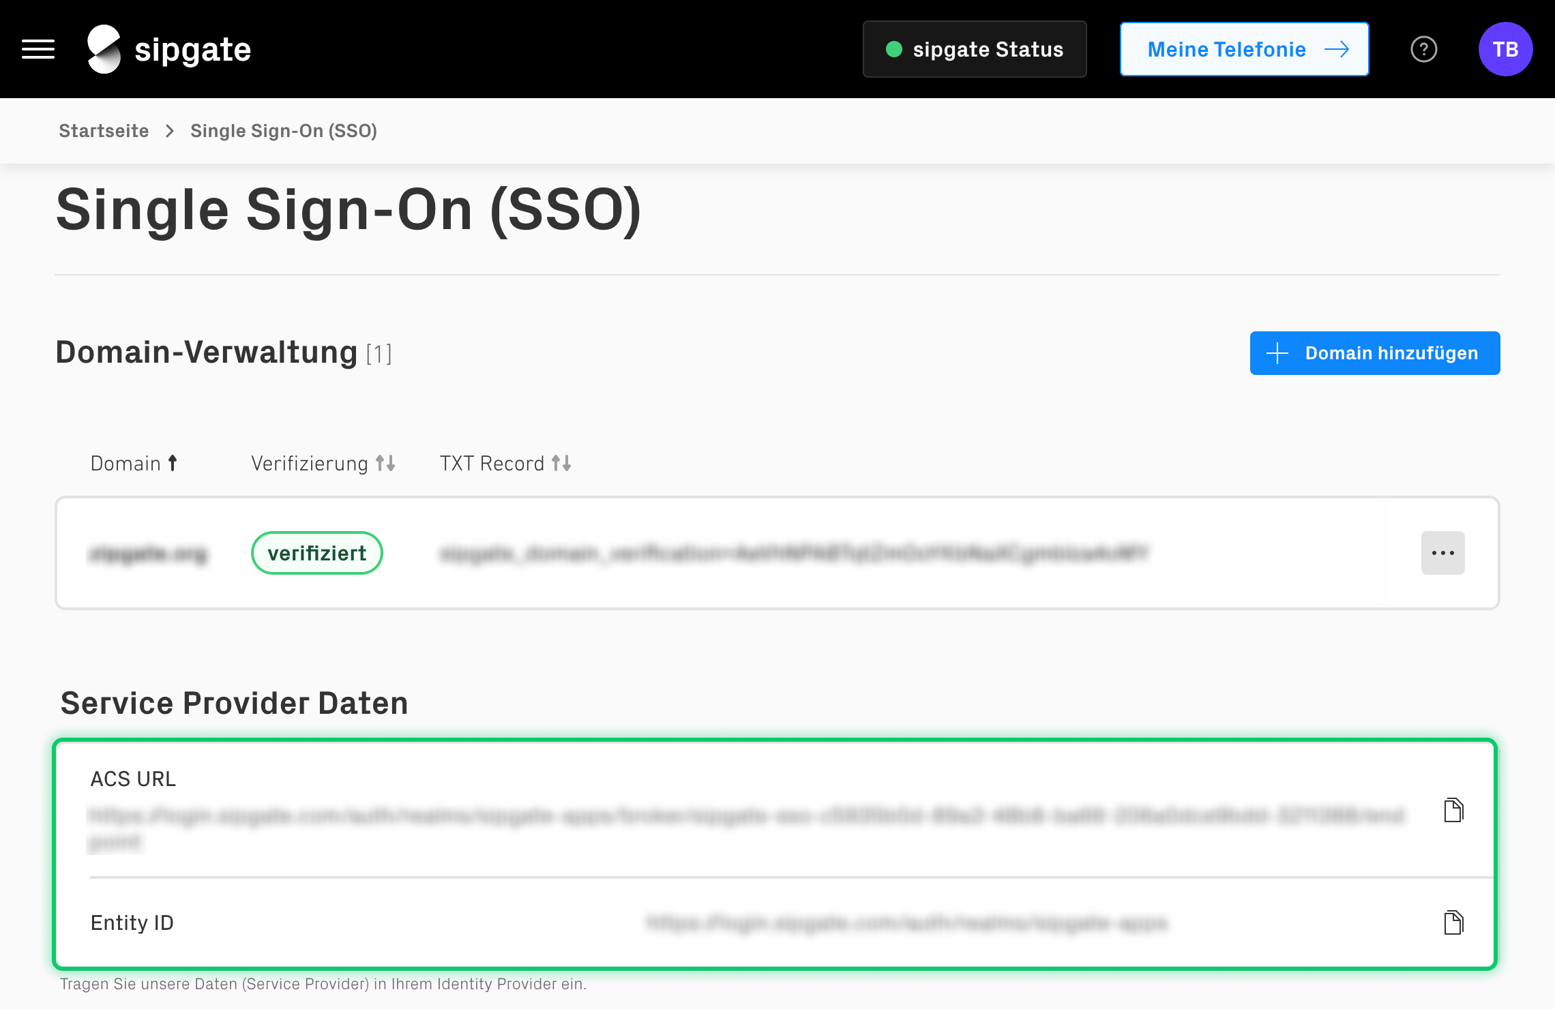
Task: Click the sipgate logo
Action: click(169, 49)
